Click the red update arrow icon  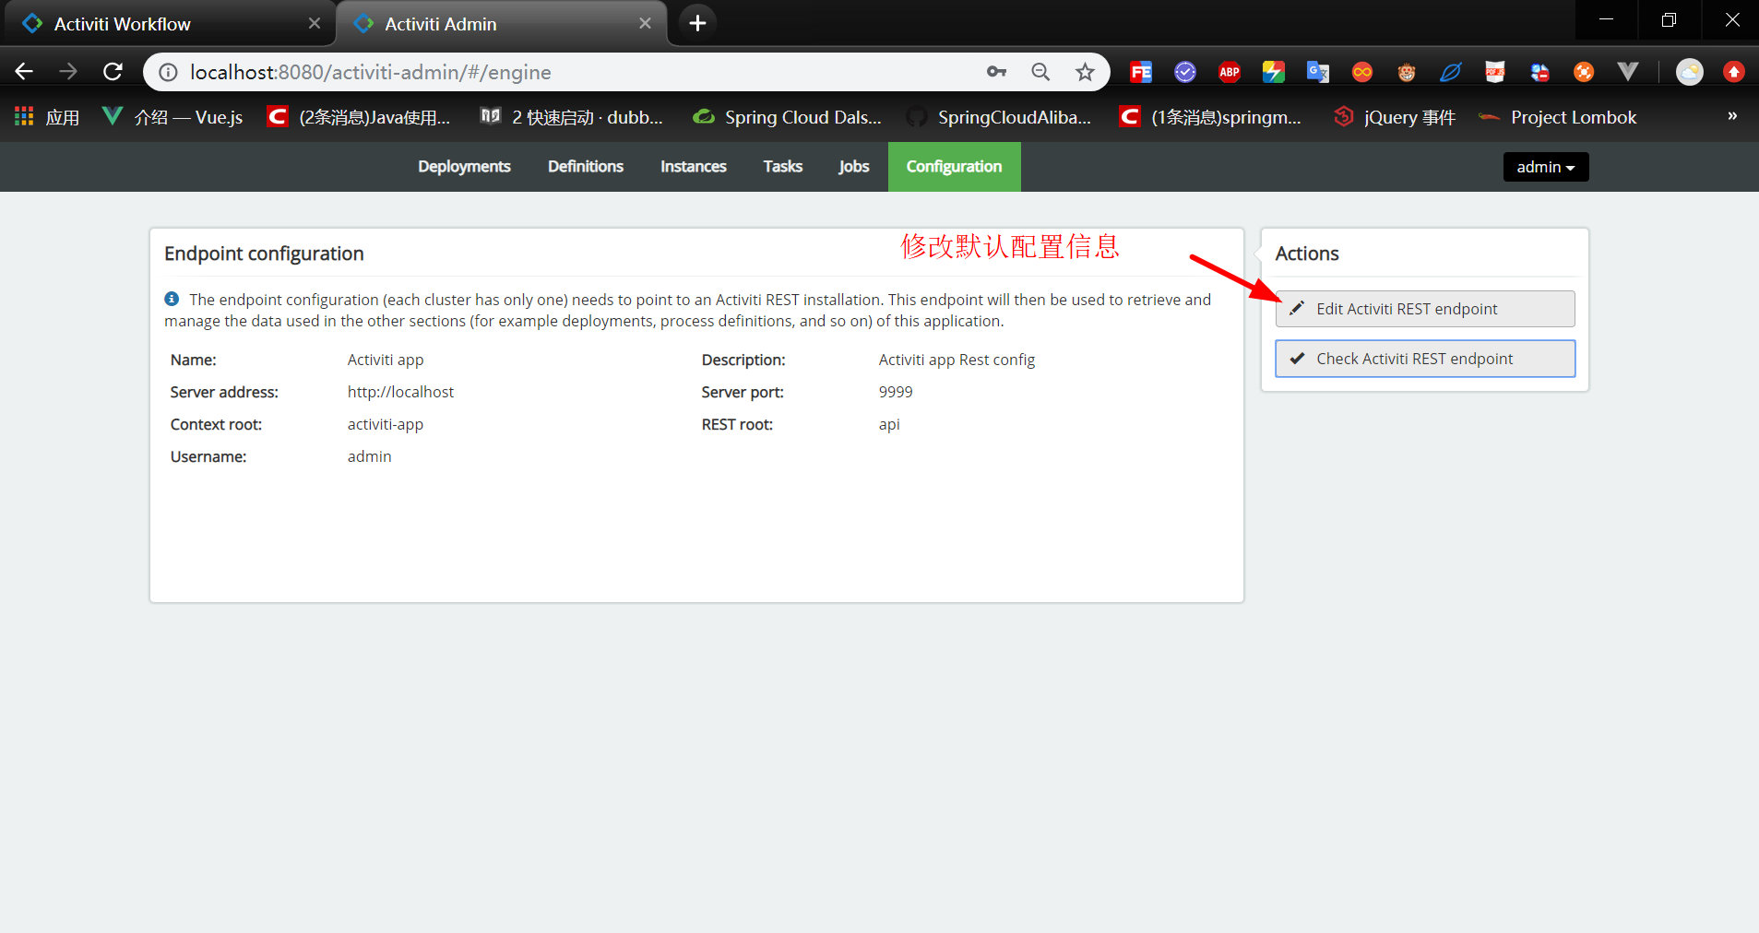(x=1734, y=72)
